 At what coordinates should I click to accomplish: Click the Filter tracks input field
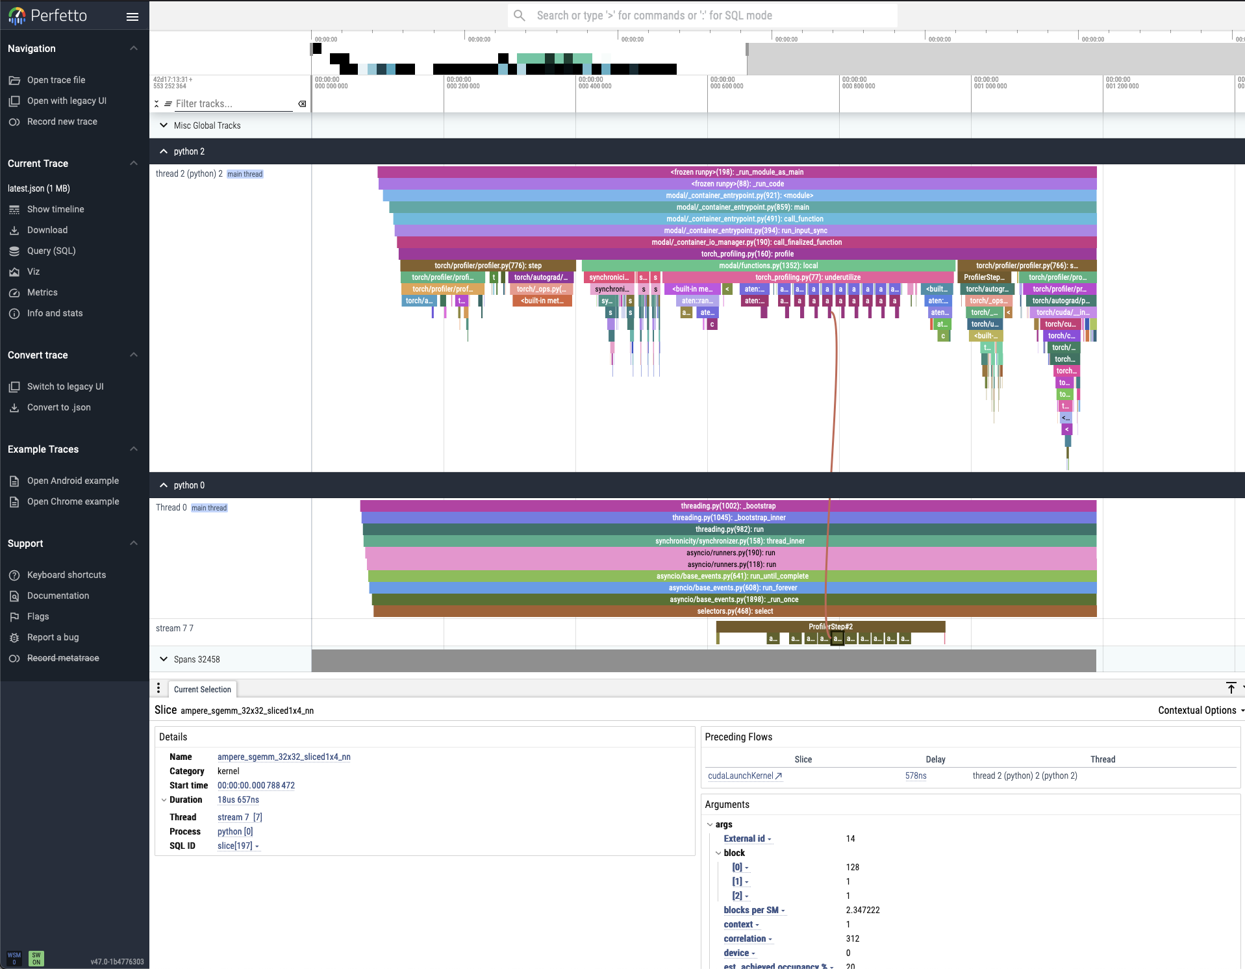click(x=234, y=103)
